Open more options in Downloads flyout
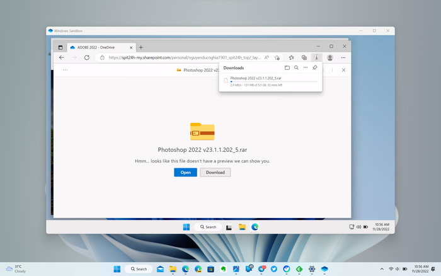 [x=306, y=67]
